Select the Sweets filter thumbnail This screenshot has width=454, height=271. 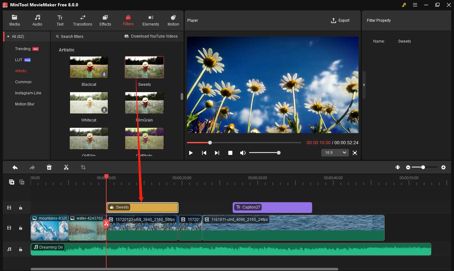(144, 67)
